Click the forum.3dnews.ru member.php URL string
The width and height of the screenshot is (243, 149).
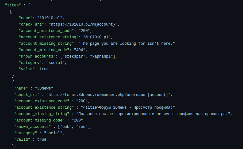pyautogui.click(x=108, y=95)
